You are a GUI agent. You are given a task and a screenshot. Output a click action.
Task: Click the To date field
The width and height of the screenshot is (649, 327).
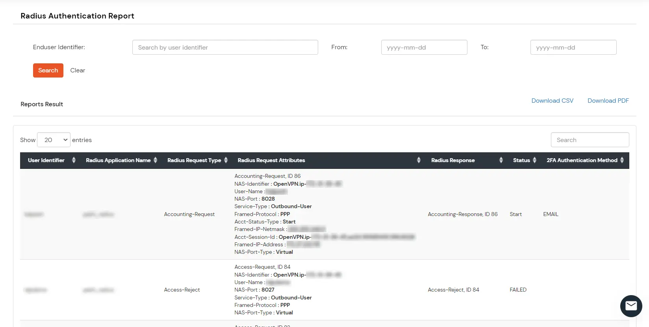click(573, 47)
